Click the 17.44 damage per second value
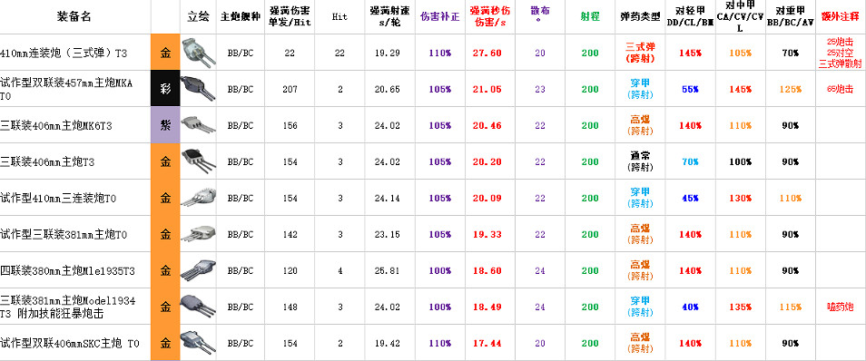This screenshot has width=866, height=361. click(x=487, y=343)
